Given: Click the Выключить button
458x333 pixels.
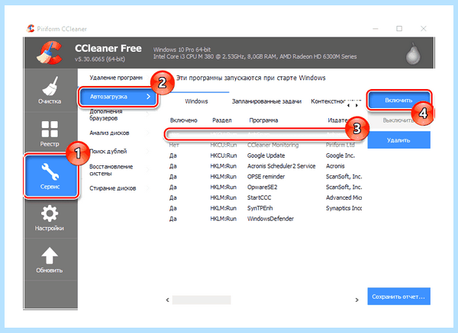Looking at the screenshot, I should (x=398, y=120).
